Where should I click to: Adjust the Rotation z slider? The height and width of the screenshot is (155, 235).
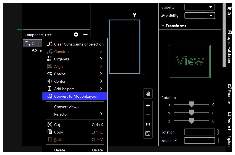coord(191,121)
